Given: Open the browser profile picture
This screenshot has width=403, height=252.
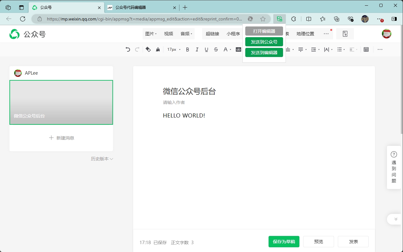Looking at the screenshot, I should (365, 19).
